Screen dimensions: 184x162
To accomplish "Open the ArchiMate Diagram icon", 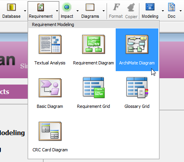I will coord(137,44).
